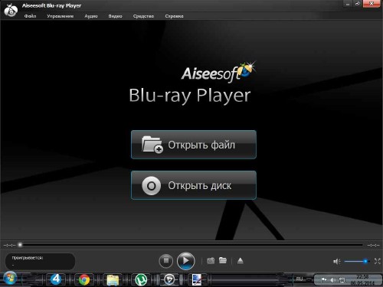383x287 pixels.
Task: Expand the Видео menu
Action: click(x=115, y=16)
